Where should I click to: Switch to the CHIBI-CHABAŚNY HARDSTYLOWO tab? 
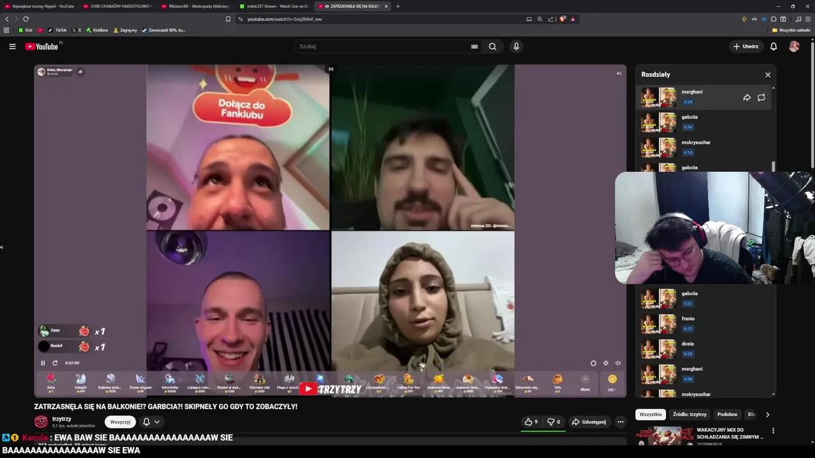118,6
